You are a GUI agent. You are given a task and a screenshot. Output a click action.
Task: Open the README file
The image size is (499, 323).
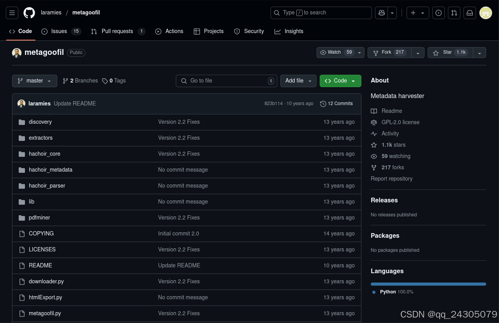pos(41,265)
